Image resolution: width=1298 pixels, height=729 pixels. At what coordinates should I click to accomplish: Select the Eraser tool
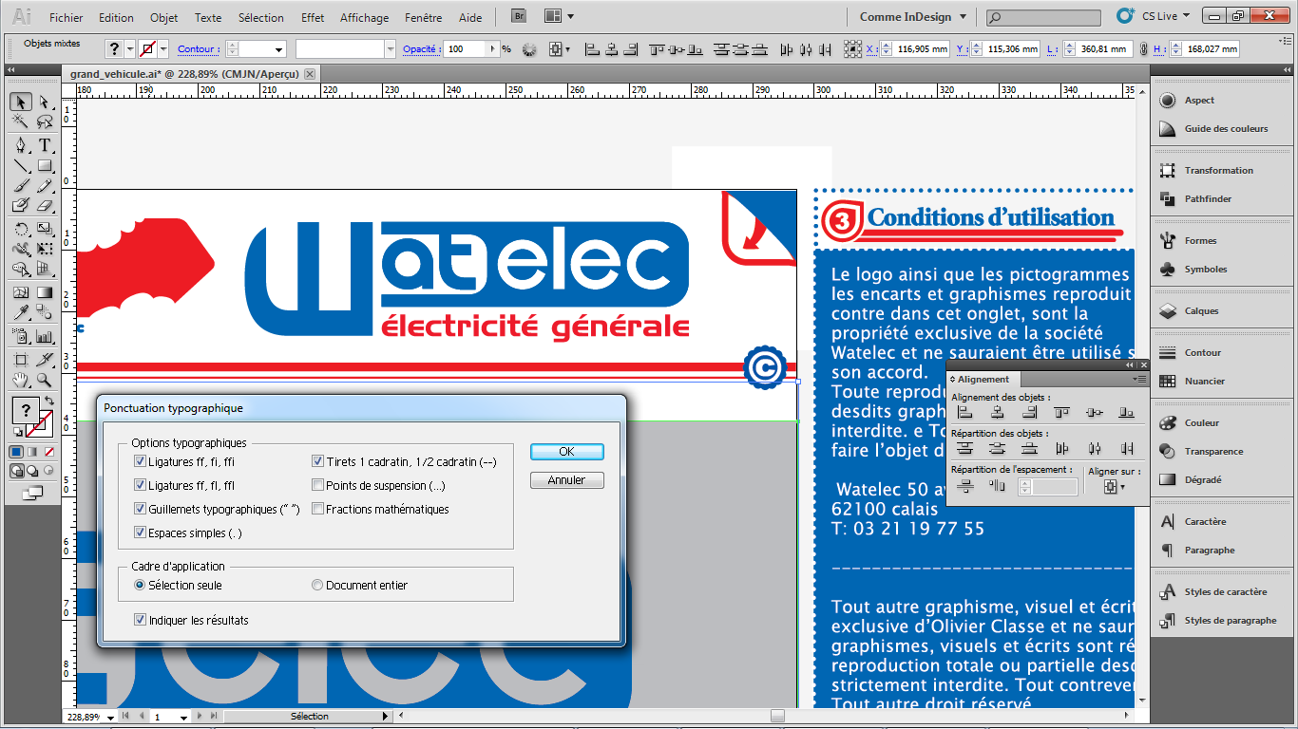(x=44, y=205)
